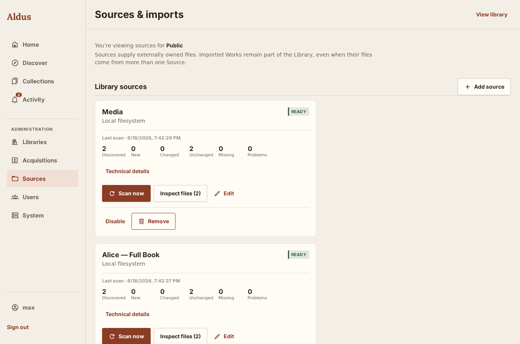Navigate to Collections
Image resolution: width=520 pixels, height=344 pixels.
42,81
